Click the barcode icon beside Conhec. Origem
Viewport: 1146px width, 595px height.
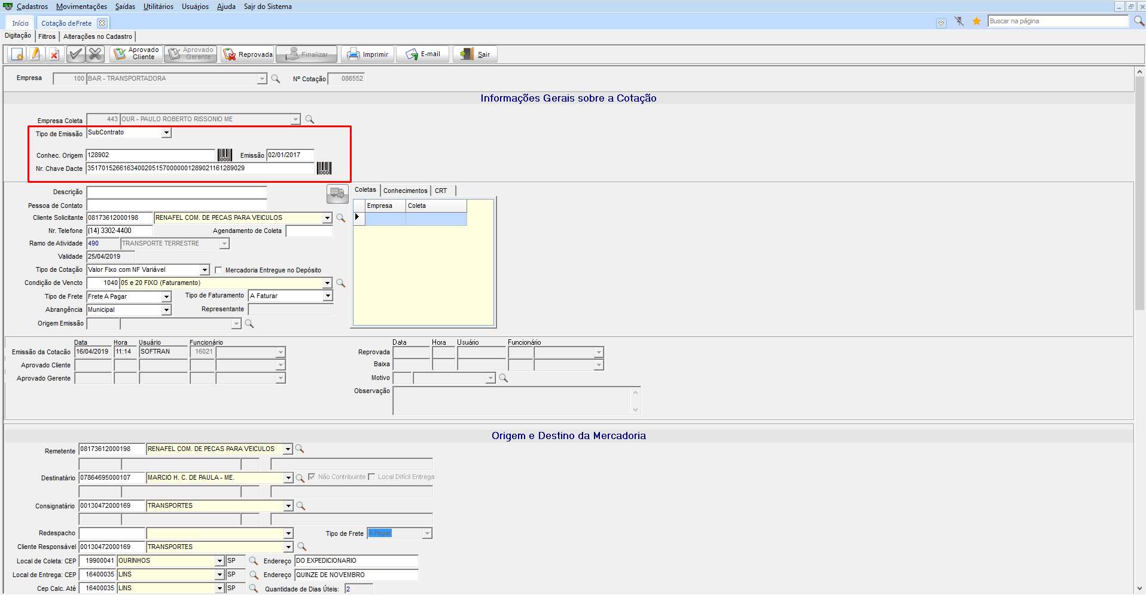(x=225, y=155)
